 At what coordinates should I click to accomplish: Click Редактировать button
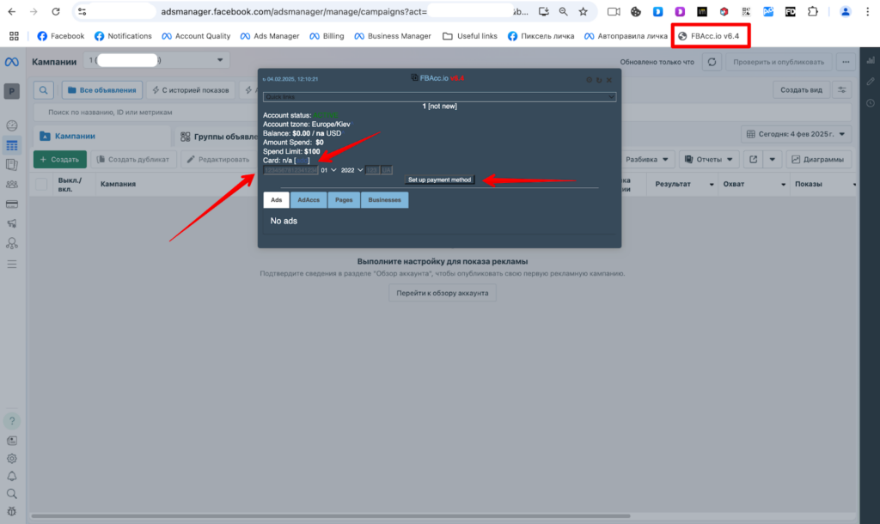217,159
